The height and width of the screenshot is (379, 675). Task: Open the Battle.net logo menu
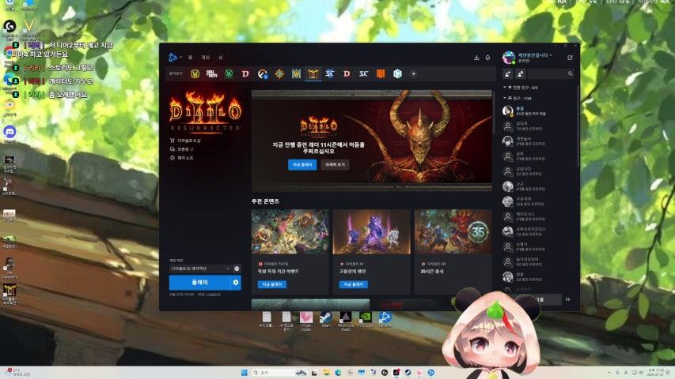coord(173,57)
